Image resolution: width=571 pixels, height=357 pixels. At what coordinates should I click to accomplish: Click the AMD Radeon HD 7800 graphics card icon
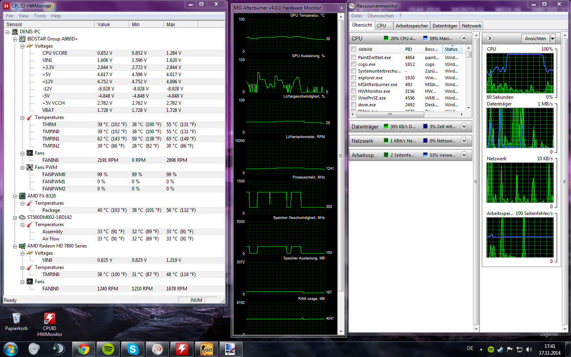point(22,246)
